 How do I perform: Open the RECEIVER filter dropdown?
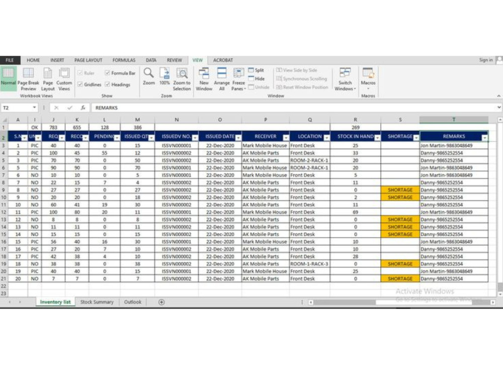286,138
